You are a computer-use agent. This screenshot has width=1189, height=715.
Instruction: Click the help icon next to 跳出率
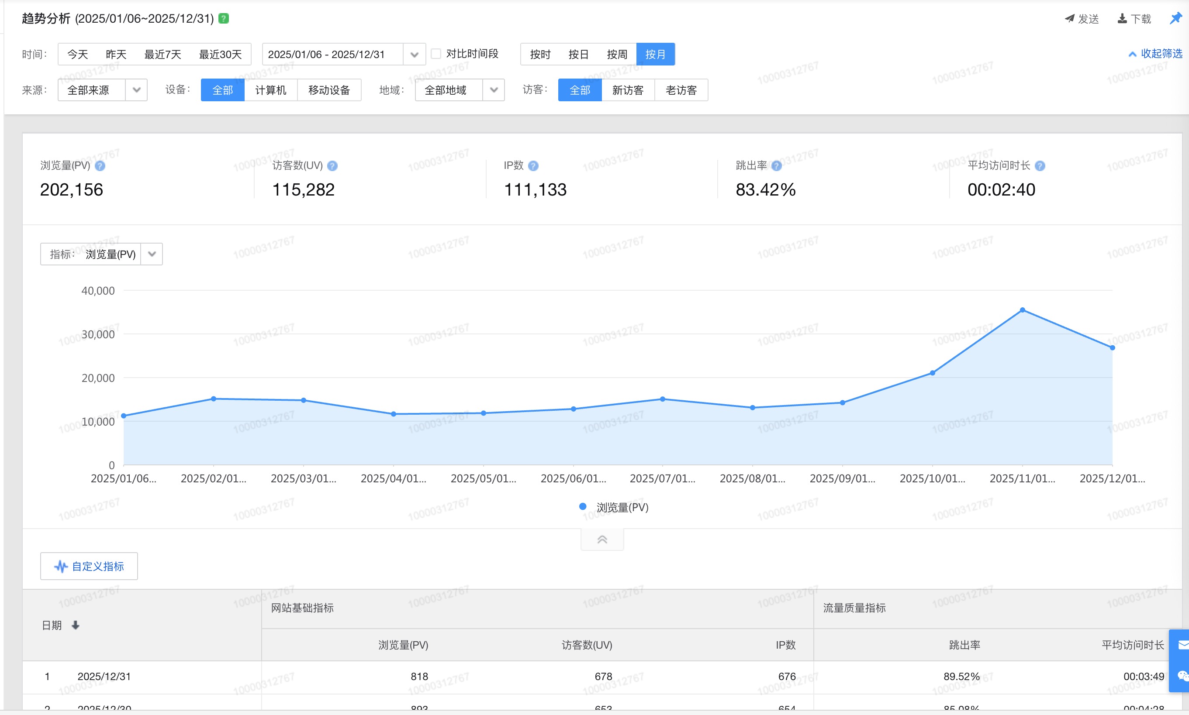(776, 166)
